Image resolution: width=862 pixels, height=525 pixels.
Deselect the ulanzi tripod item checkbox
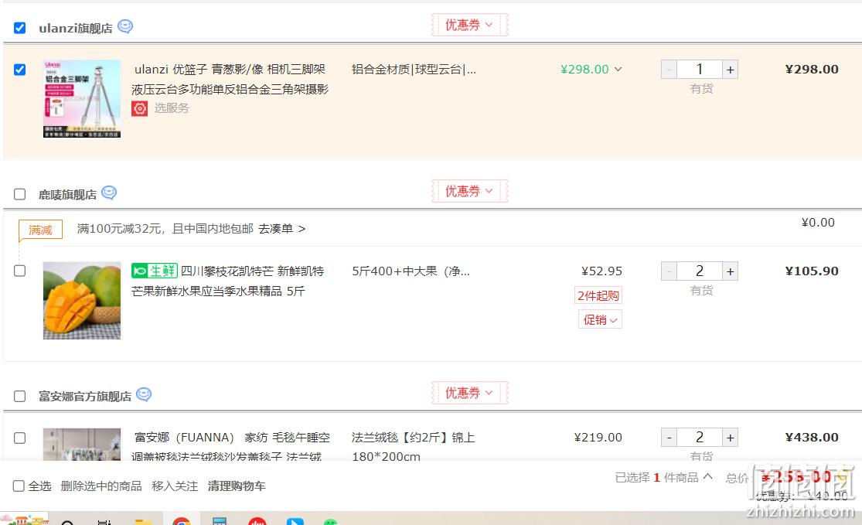20,70
